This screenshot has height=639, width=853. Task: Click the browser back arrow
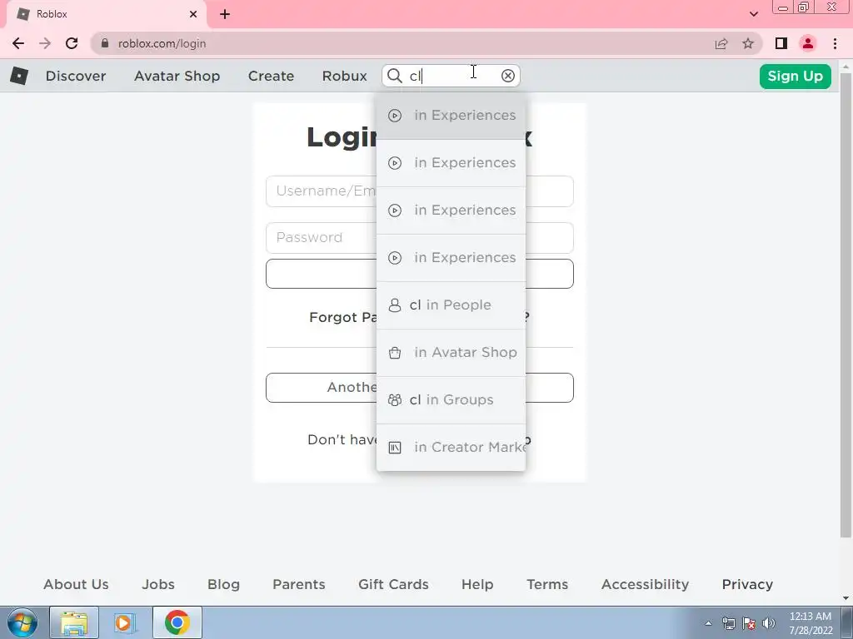click(x=18, y=43)
